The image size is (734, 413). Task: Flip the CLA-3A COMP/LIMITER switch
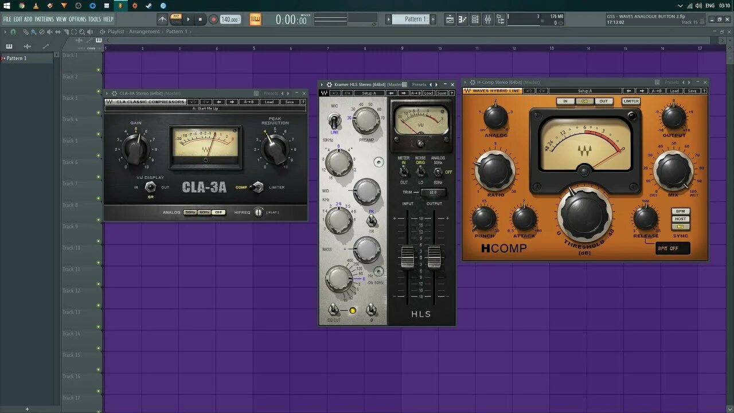pyautogui.click(x=257, y=187)
